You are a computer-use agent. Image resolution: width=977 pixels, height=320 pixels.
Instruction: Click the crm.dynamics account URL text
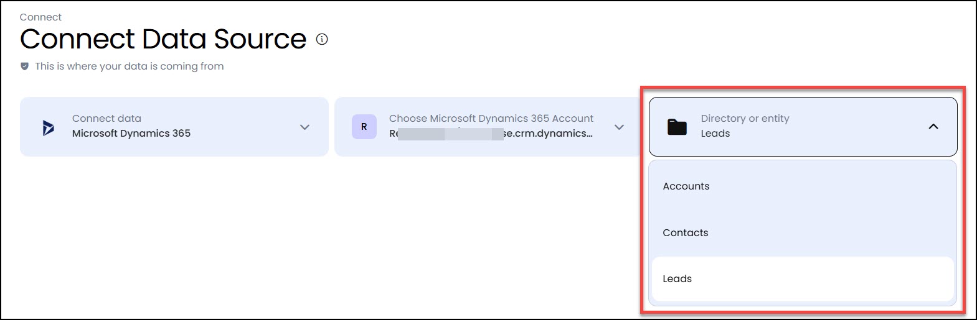point(491,134)
